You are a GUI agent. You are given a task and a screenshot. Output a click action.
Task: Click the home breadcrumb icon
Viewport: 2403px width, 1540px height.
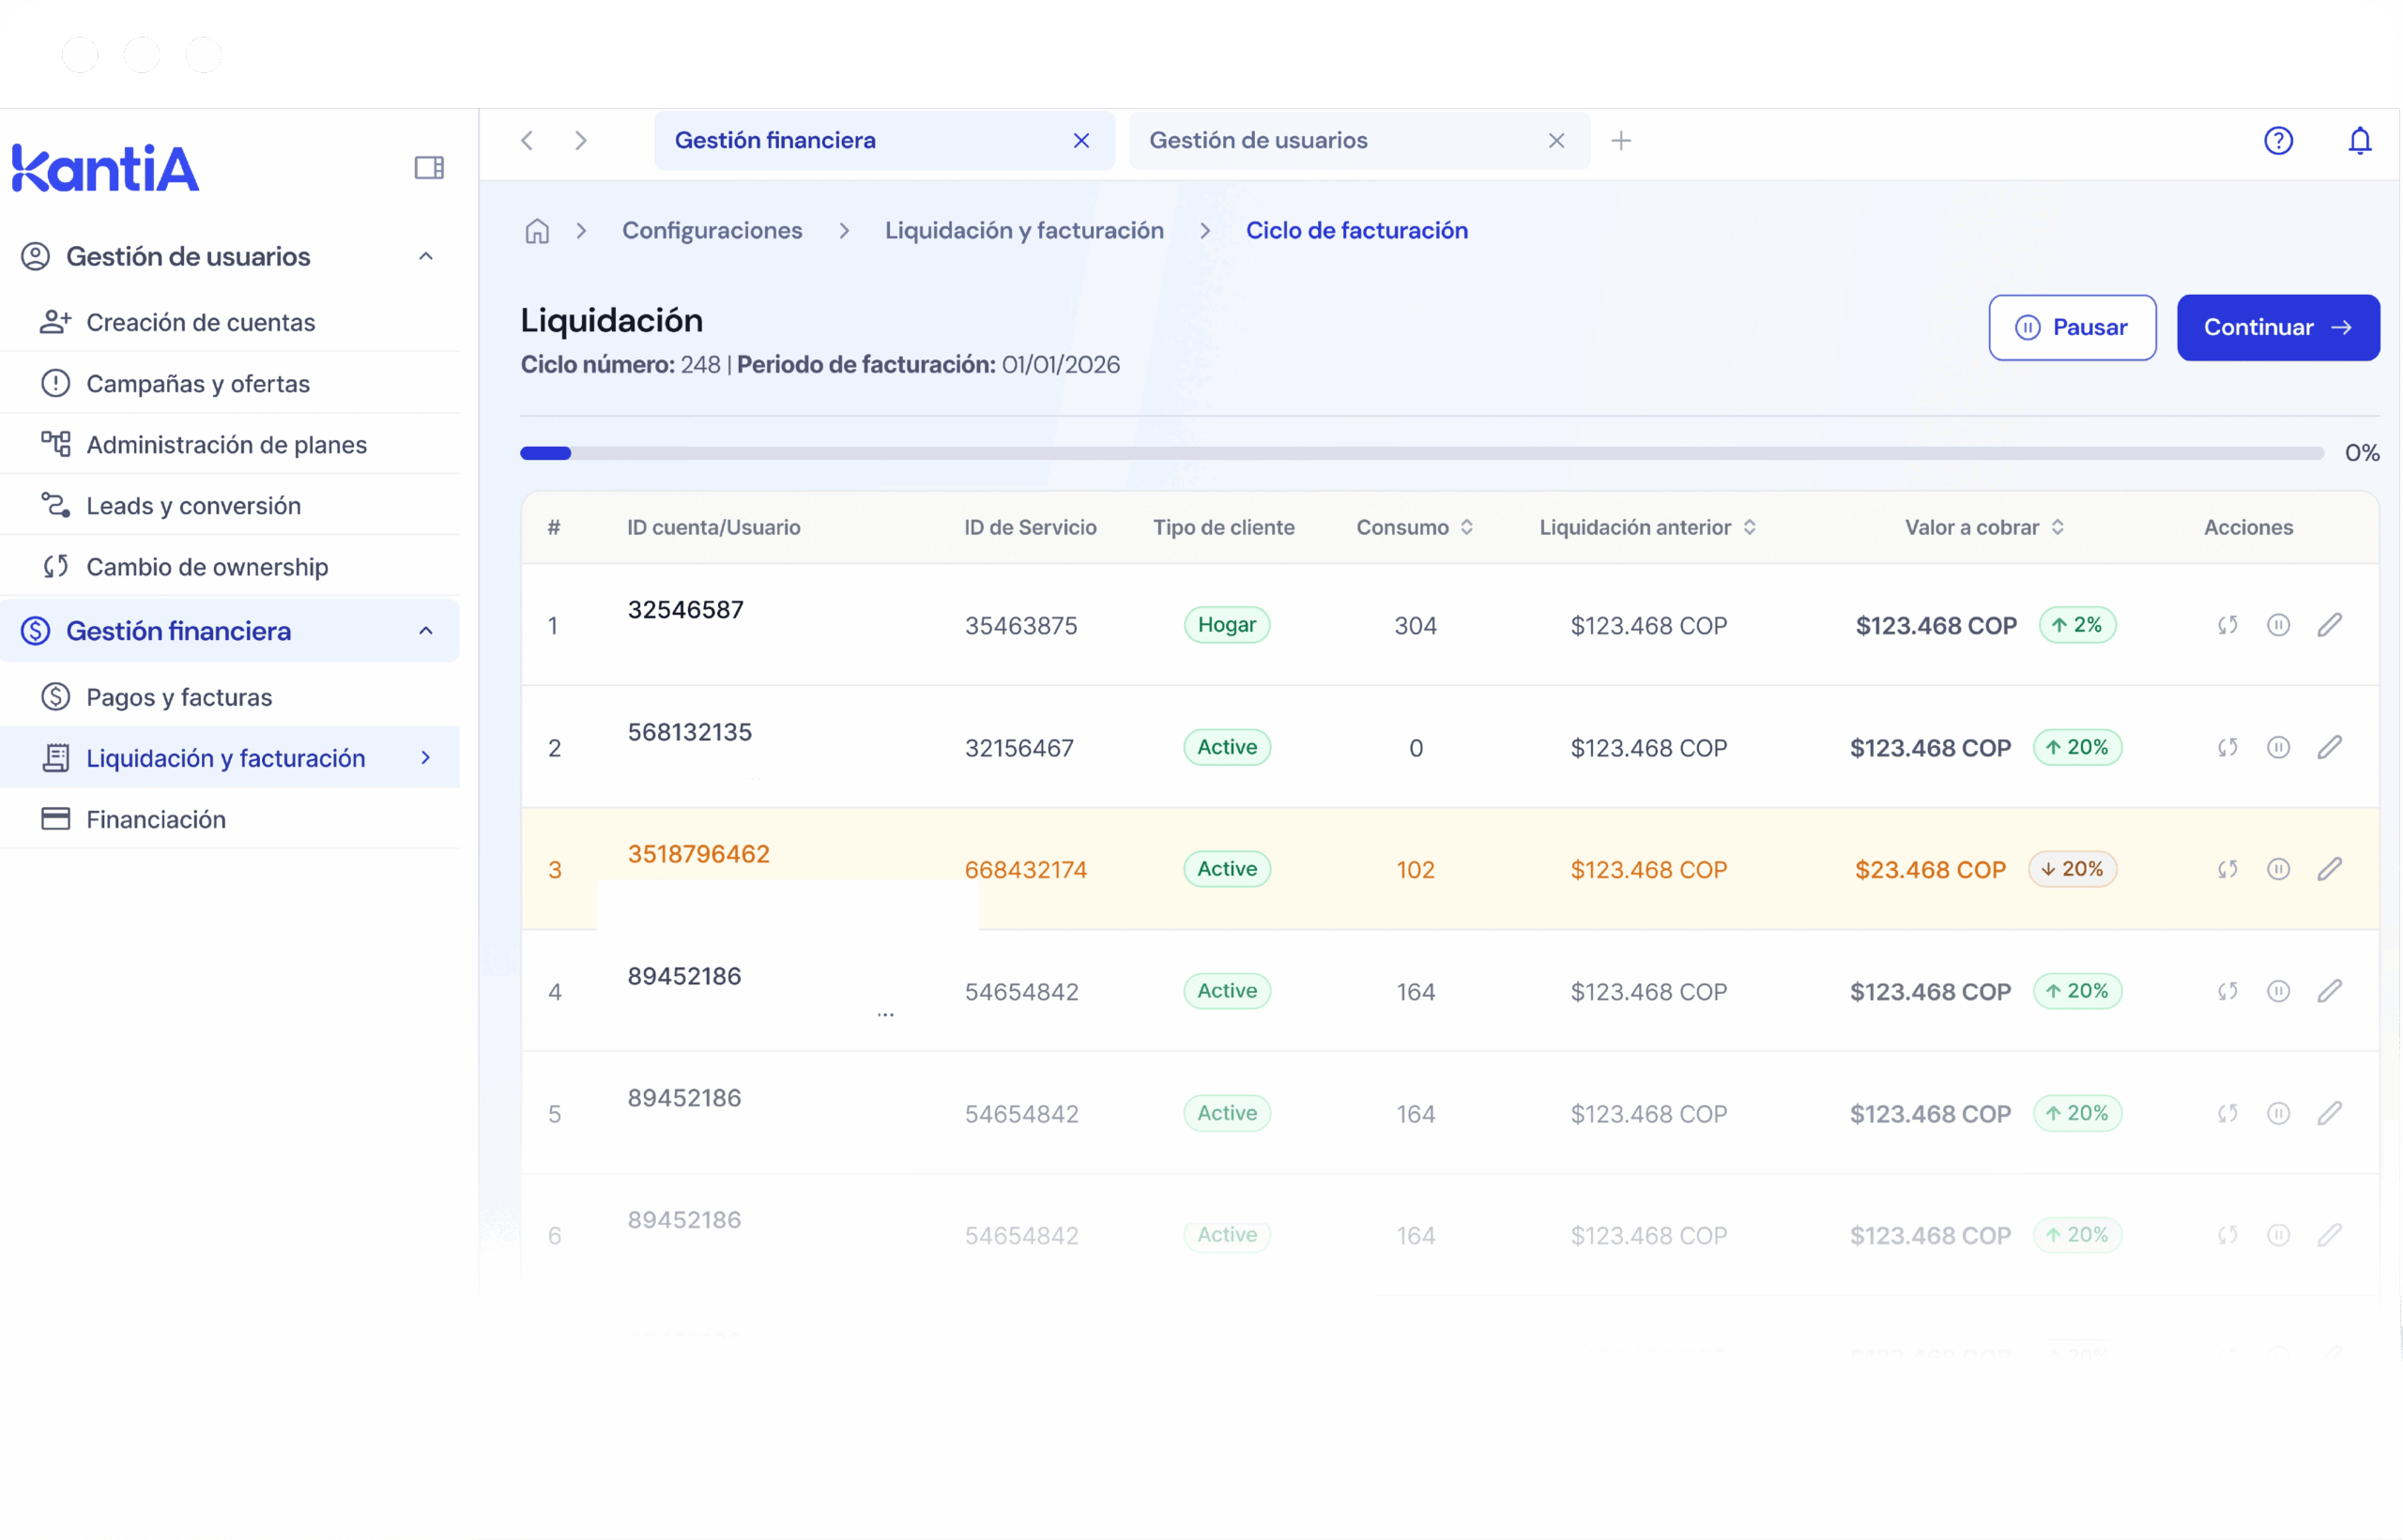coord(537,231)
